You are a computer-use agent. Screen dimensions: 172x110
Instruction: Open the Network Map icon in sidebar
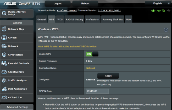coord(4,29)
